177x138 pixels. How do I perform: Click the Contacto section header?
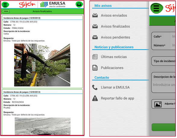[x=102, y=78]
